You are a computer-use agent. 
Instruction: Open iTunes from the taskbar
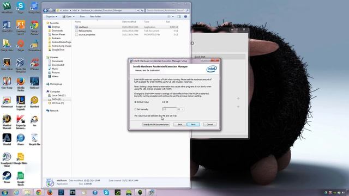tap(95, 192)
